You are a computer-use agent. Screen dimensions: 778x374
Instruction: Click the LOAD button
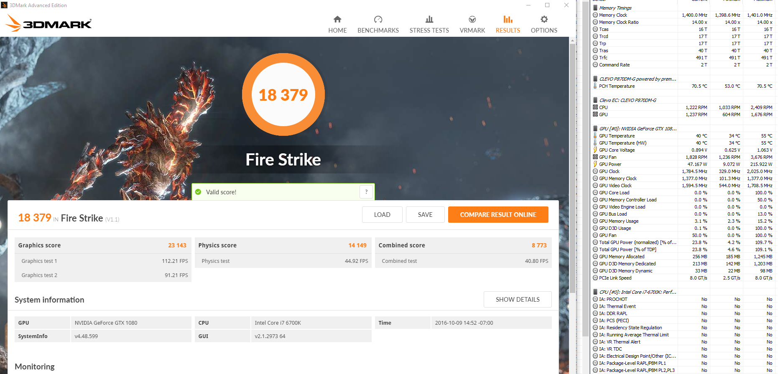[382, 214]
